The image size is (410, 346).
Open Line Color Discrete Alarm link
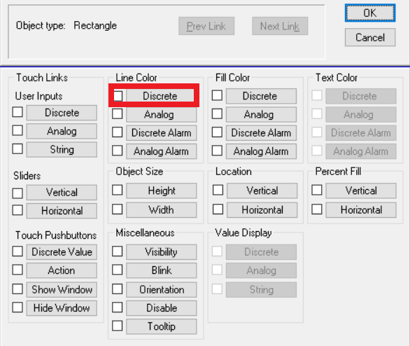coord(162,132)
